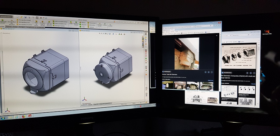Viewport: 280px width, 136px height.
Task: Click the M4 Shermans Composites (Hybrid) title link
Action: point(238,77)
